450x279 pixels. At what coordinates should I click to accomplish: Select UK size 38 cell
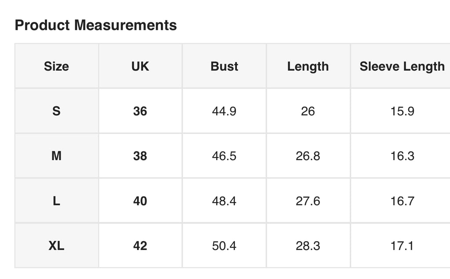[x=140, y=156]
